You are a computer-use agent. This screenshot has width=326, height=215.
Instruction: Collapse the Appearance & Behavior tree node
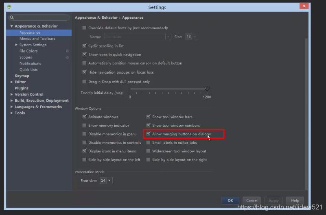12,26
